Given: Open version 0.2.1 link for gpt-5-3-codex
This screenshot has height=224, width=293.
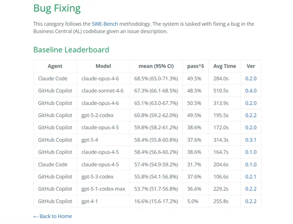Looking at the screenshot, I should point(251,177).
